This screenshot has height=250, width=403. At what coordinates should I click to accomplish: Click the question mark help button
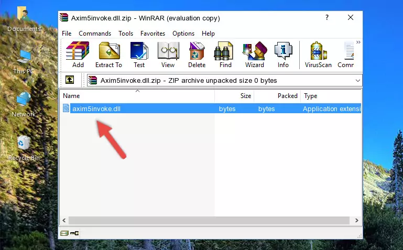(x=326, y=17)
